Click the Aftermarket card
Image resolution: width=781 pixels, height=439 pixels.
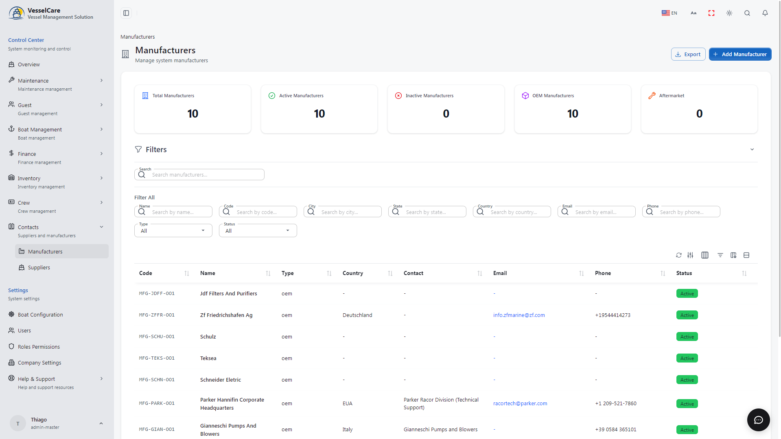click(x=699, y=109)
